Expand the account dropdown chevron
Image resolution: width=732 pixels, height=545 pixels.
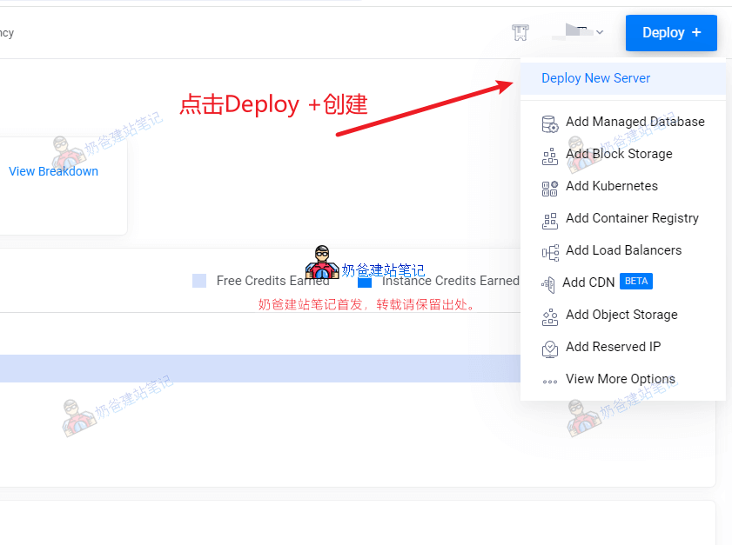(600, 32)
